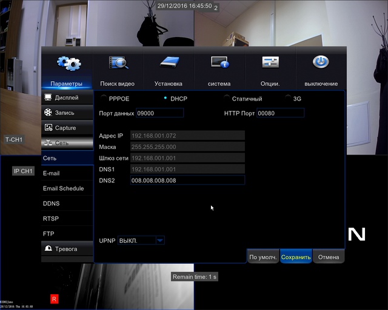Image resolution: width=388 pixels, height=310 pixels.
Task: Switch to the Параметры tab label
Action: coord(66,84)
